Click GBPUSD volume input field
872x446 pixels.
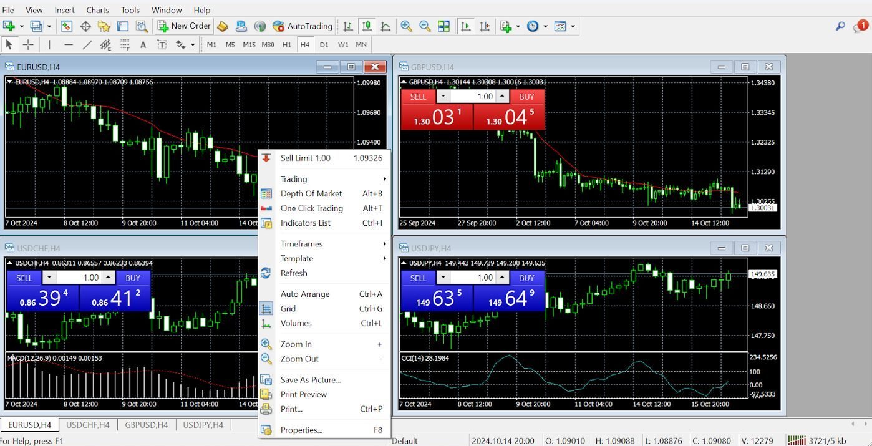tap(473, 97)
